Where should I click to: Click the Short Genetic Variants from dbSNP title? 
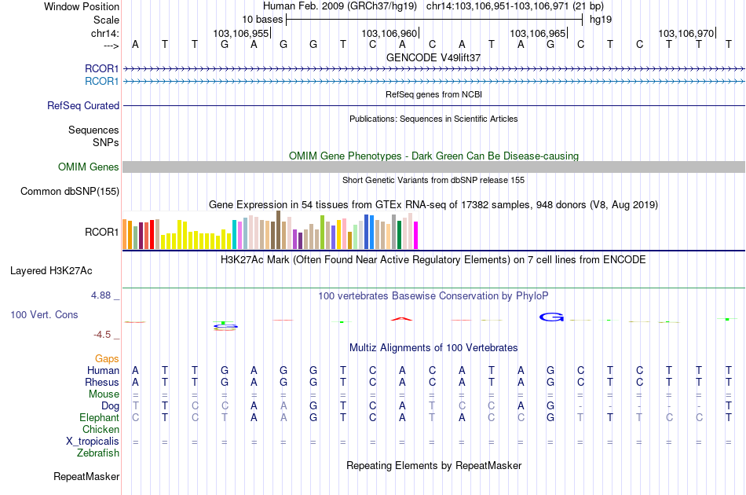click(433, 180)
